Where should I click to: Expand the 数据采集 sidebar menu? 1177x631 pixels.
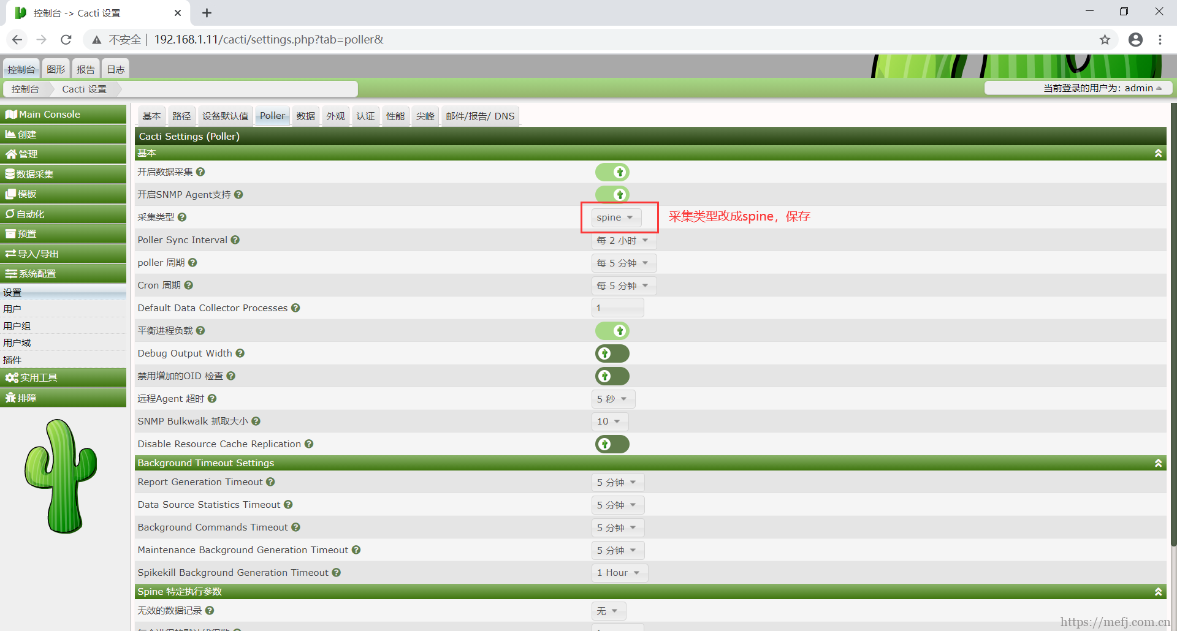click(x=63, y=174)
